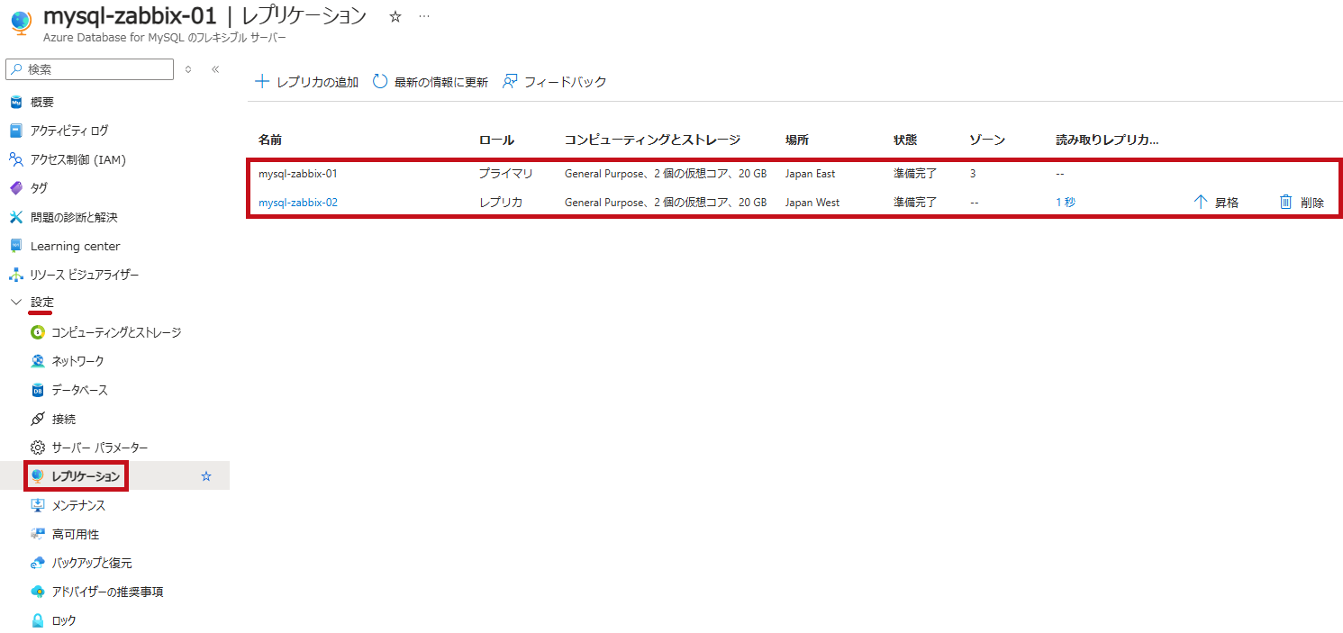
Task: Collapse the 設定 section chevron
Action: tap(16, 303)
